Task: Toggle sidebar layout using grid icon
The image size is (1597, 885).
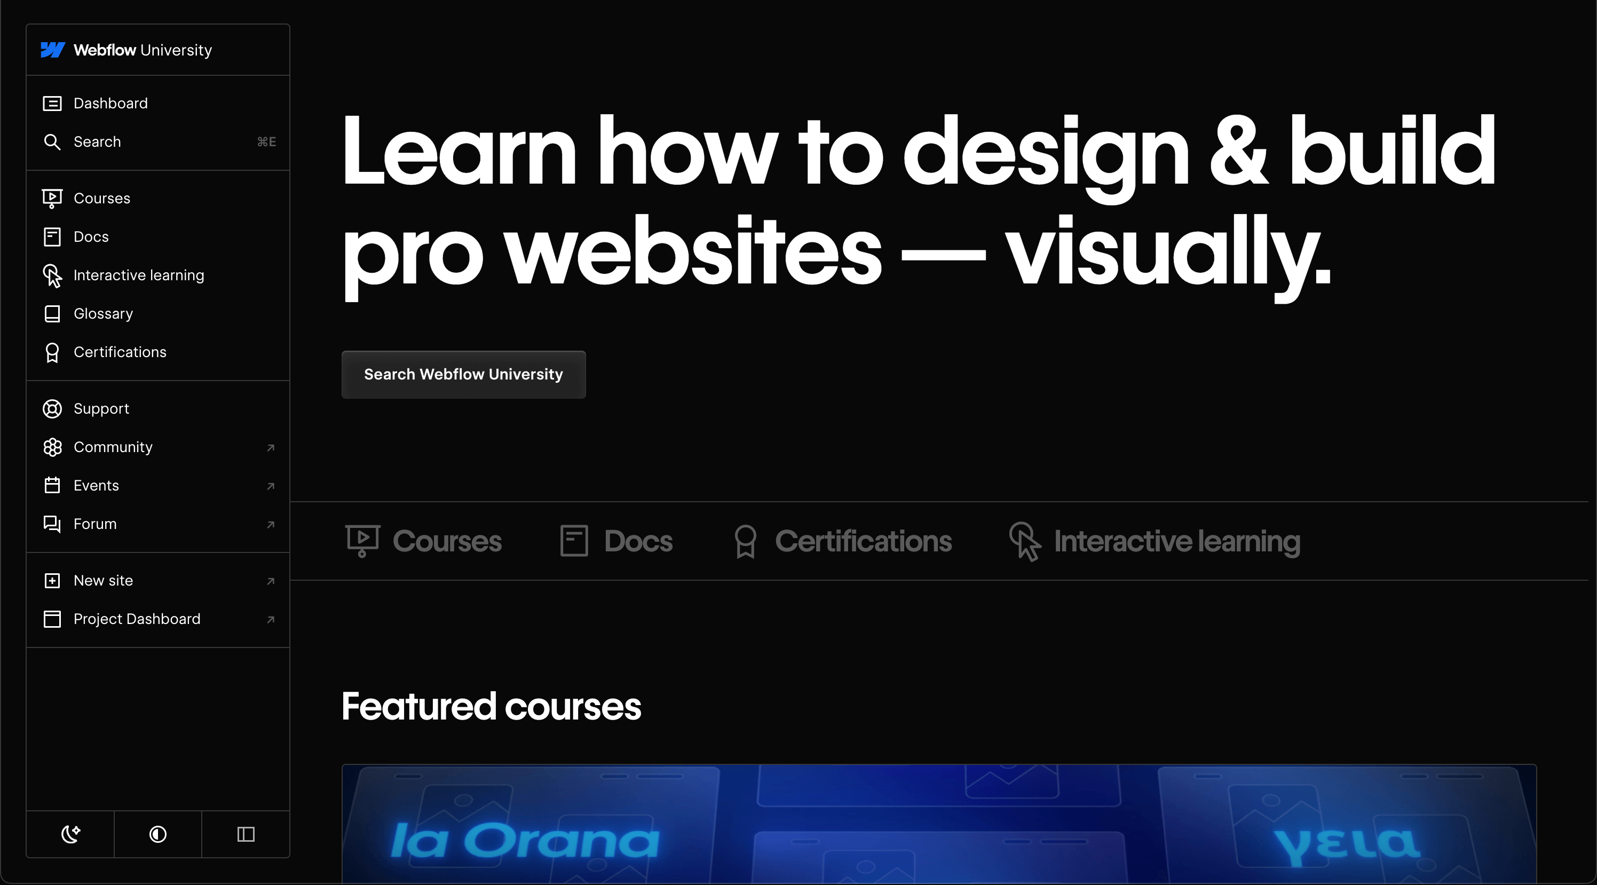Action: (x=245, y=834)
